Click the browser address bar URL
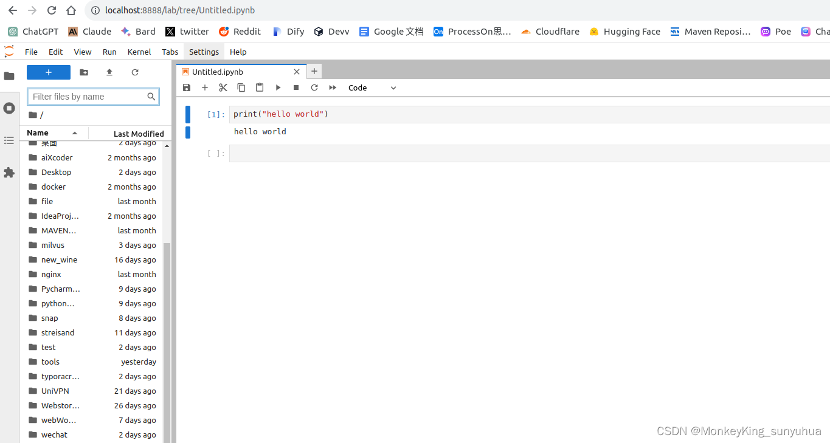This screenshot has width=830, height=443. point(180,10)
